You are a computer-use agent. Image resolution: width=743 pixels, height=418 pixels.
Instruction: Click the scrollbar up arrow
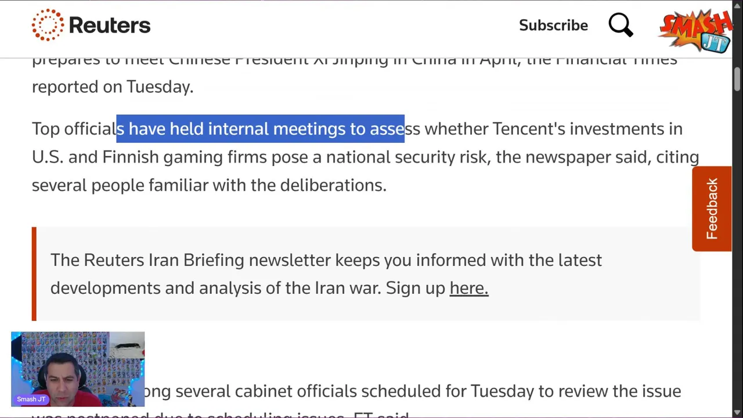(x=737, y=5)
